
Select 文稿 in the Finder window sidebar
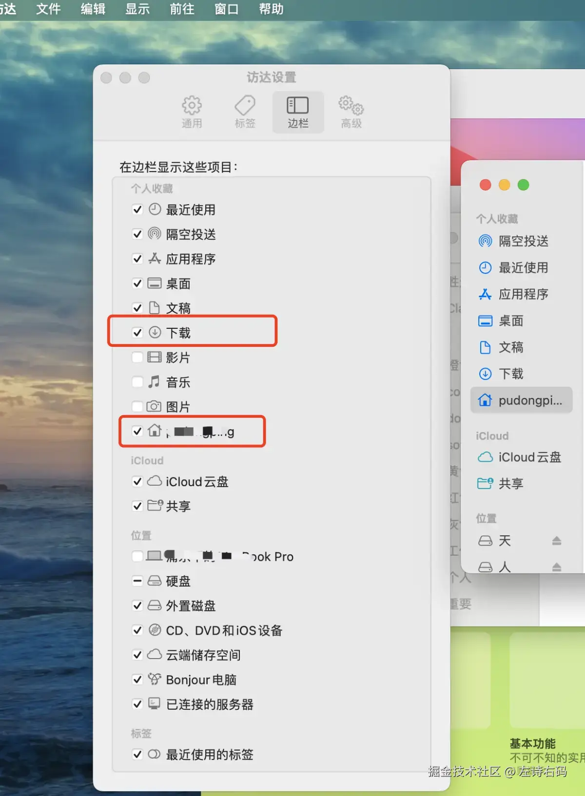(x=521, y=347)
